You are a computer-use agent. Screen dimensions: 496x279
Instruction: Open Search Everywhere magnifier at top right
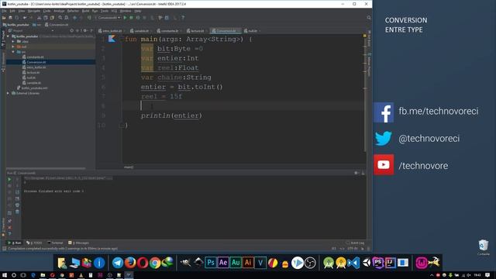tap(369, 18)
